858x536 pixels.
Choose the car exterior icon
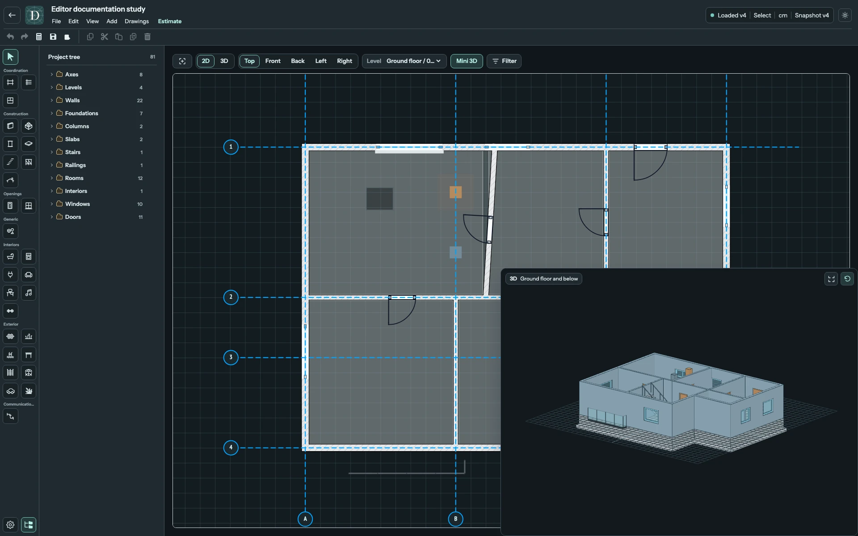[x=10, y=391]
